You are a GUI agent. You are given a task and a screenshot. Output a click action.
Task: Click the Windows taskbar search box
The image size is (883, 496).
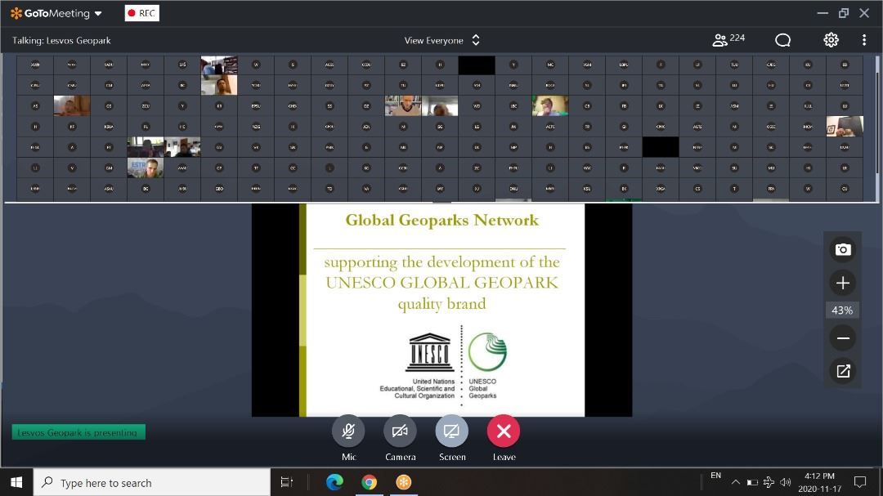[152, 482]
